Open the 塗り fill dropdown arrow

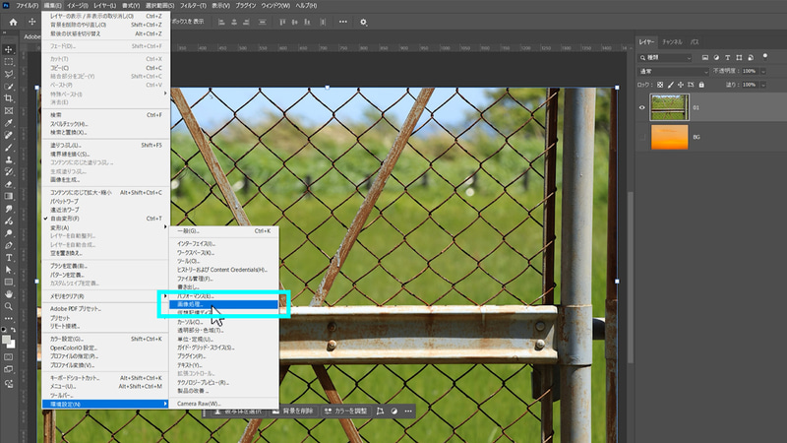point(763,85)
